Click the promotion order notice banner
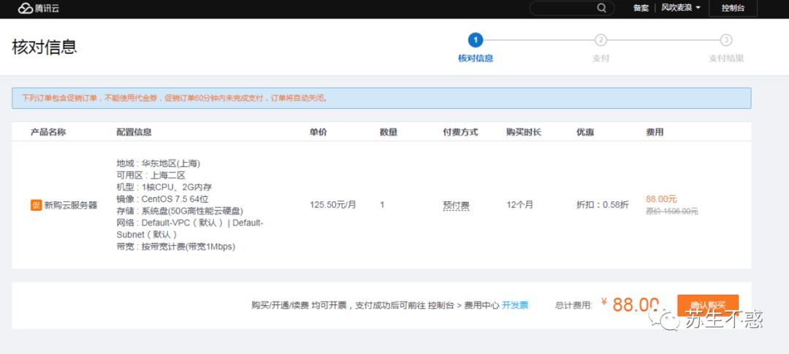The height and width of the screenshot is (354, 789). [x=381, y=98]
